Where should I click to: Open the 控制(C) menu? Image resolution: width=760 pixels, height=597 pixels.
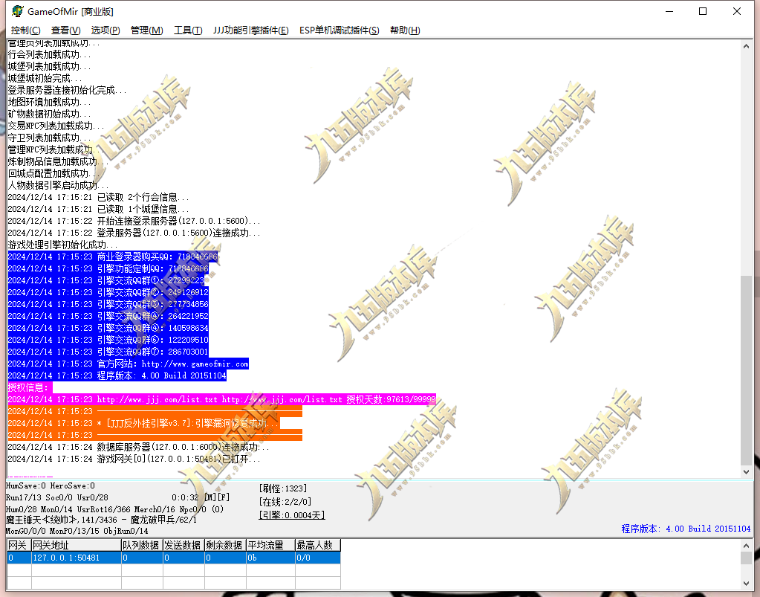[26, 30]
